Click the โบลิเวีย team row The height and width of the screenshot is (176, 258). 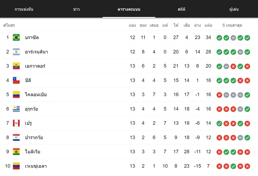(x=127, y=152)
